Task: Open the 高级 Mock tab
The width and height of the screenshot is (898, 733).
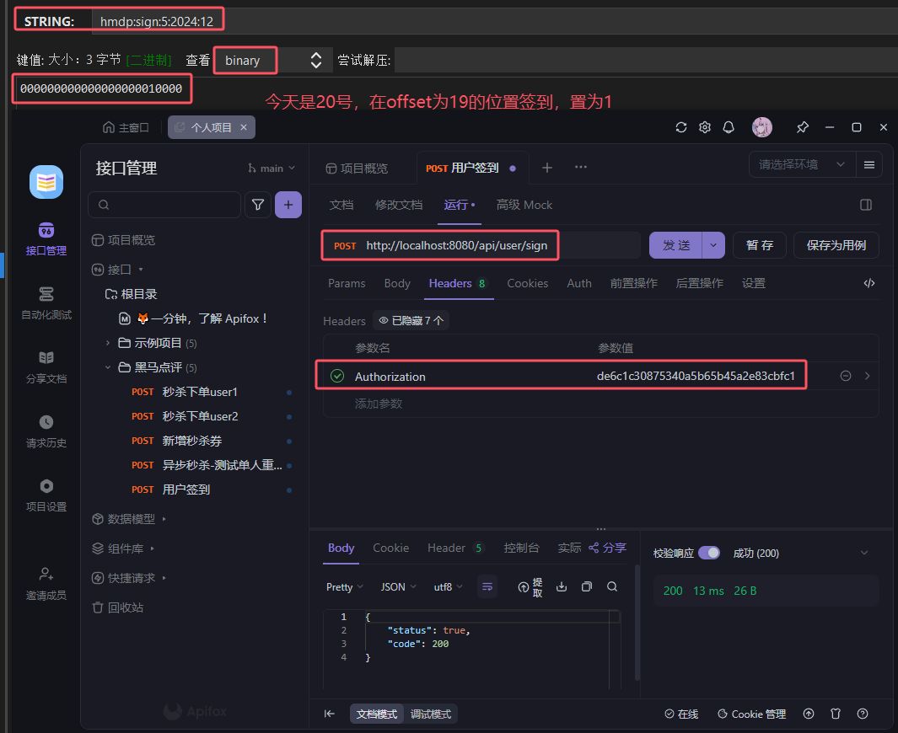Action: [x=524, y=205]
